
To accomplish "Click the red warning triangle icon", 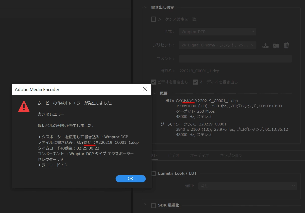I will 24,106.
